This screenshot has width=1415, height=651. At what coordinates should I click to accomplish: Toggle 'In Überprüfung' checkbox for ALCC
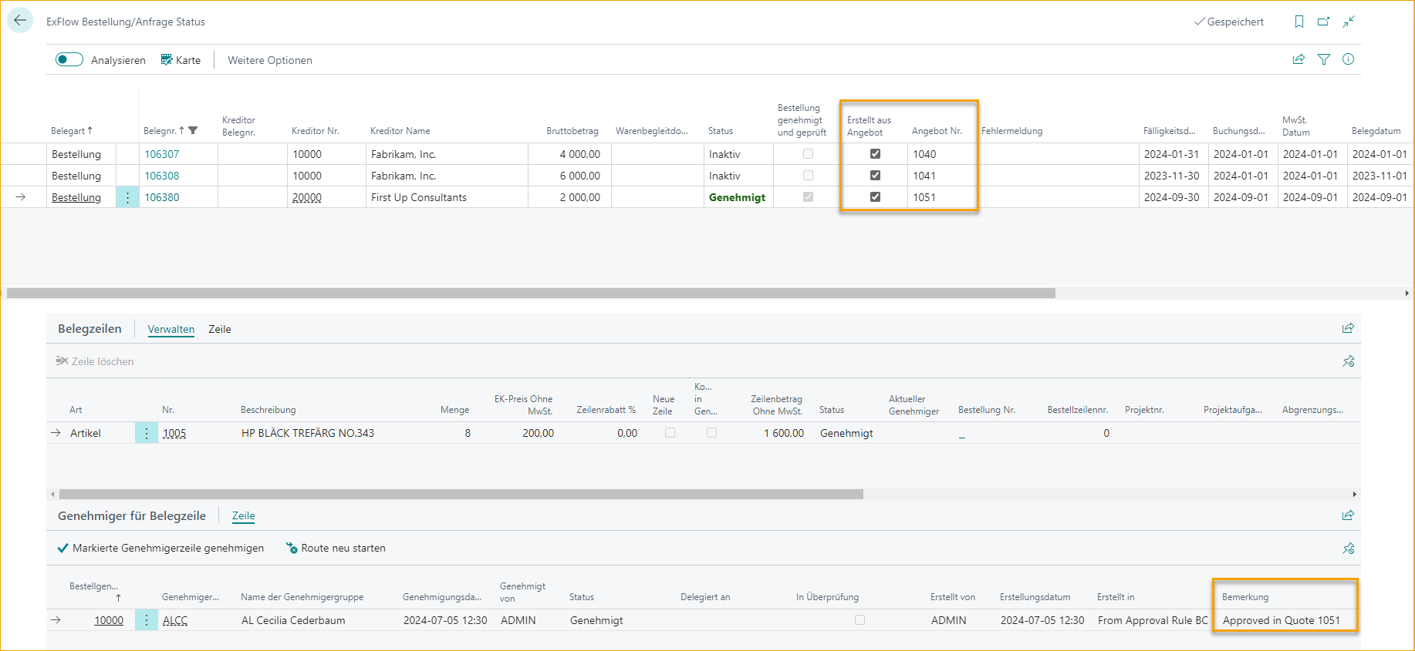click(859, 620)
